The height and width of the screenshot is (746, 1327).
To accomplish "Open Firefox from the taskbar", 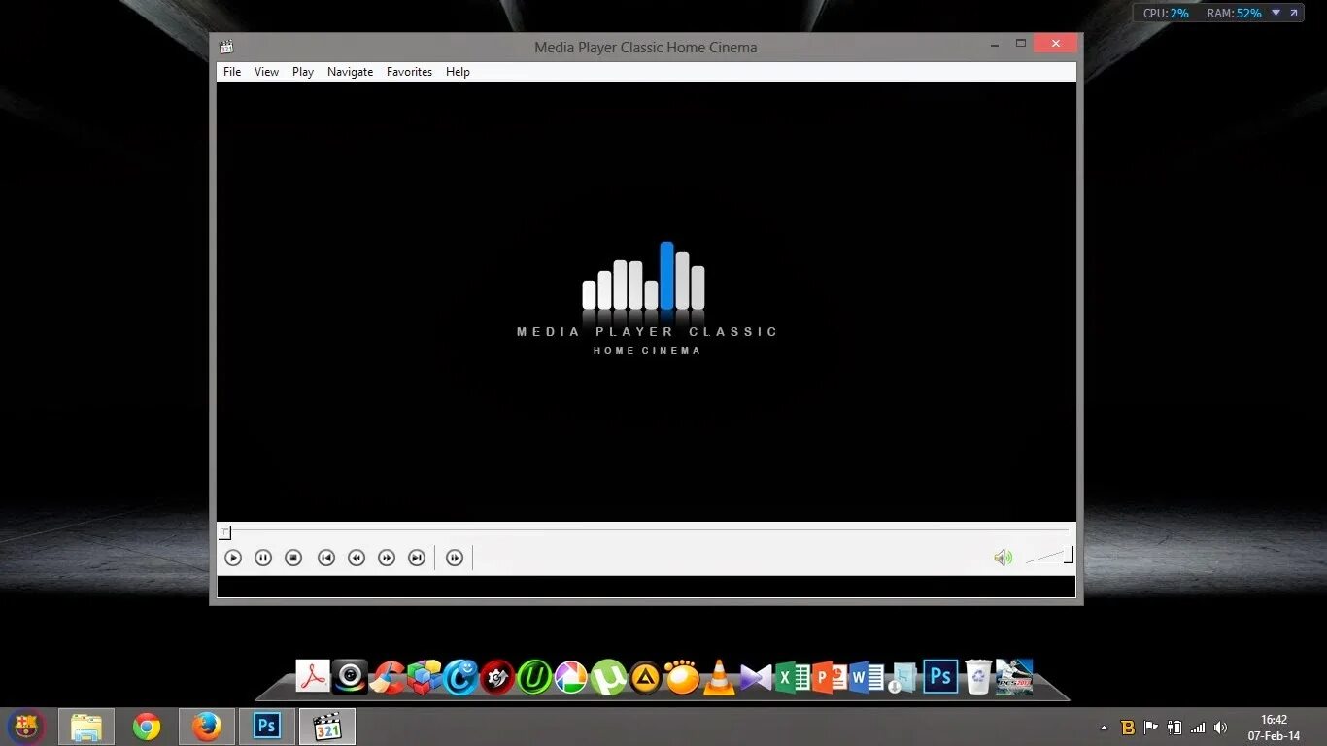I will [207, 727].
